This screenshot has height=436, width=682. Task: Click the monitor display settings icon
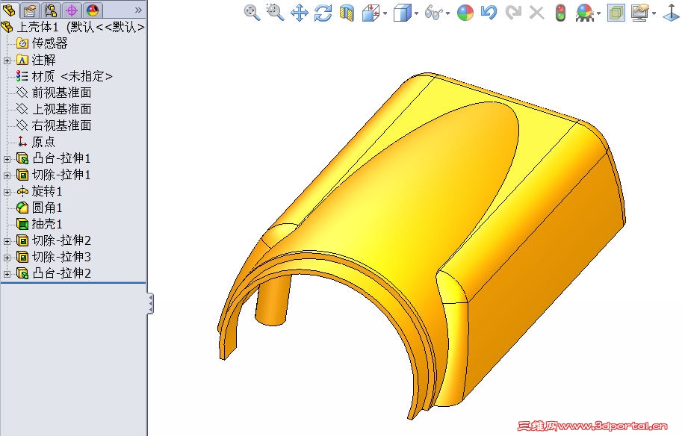click(x=640, y=13)
